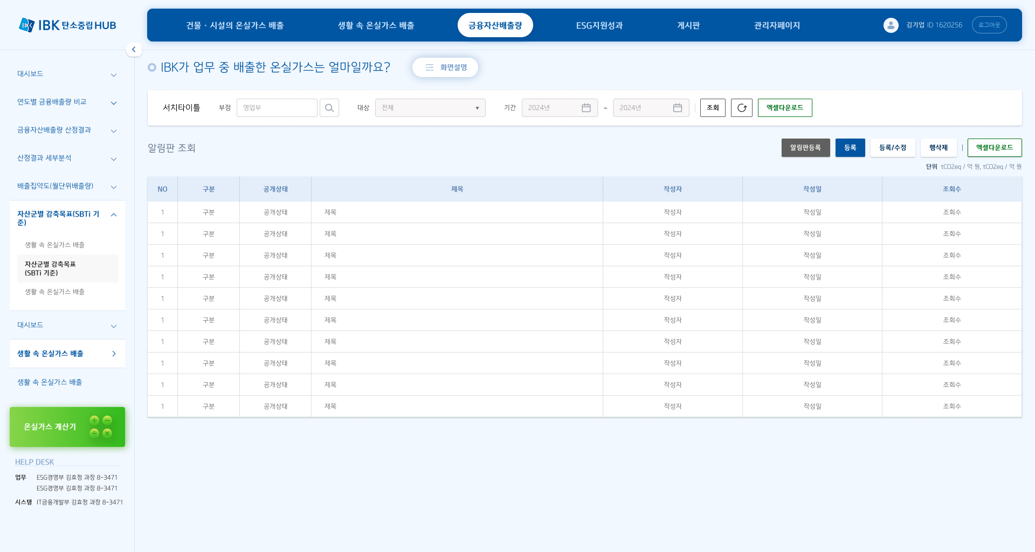The width and height of the screenshot is (1035, 552).
Task: Select first 생활 속 온실가스 배출 submenu item
Action: click(55, 245)
